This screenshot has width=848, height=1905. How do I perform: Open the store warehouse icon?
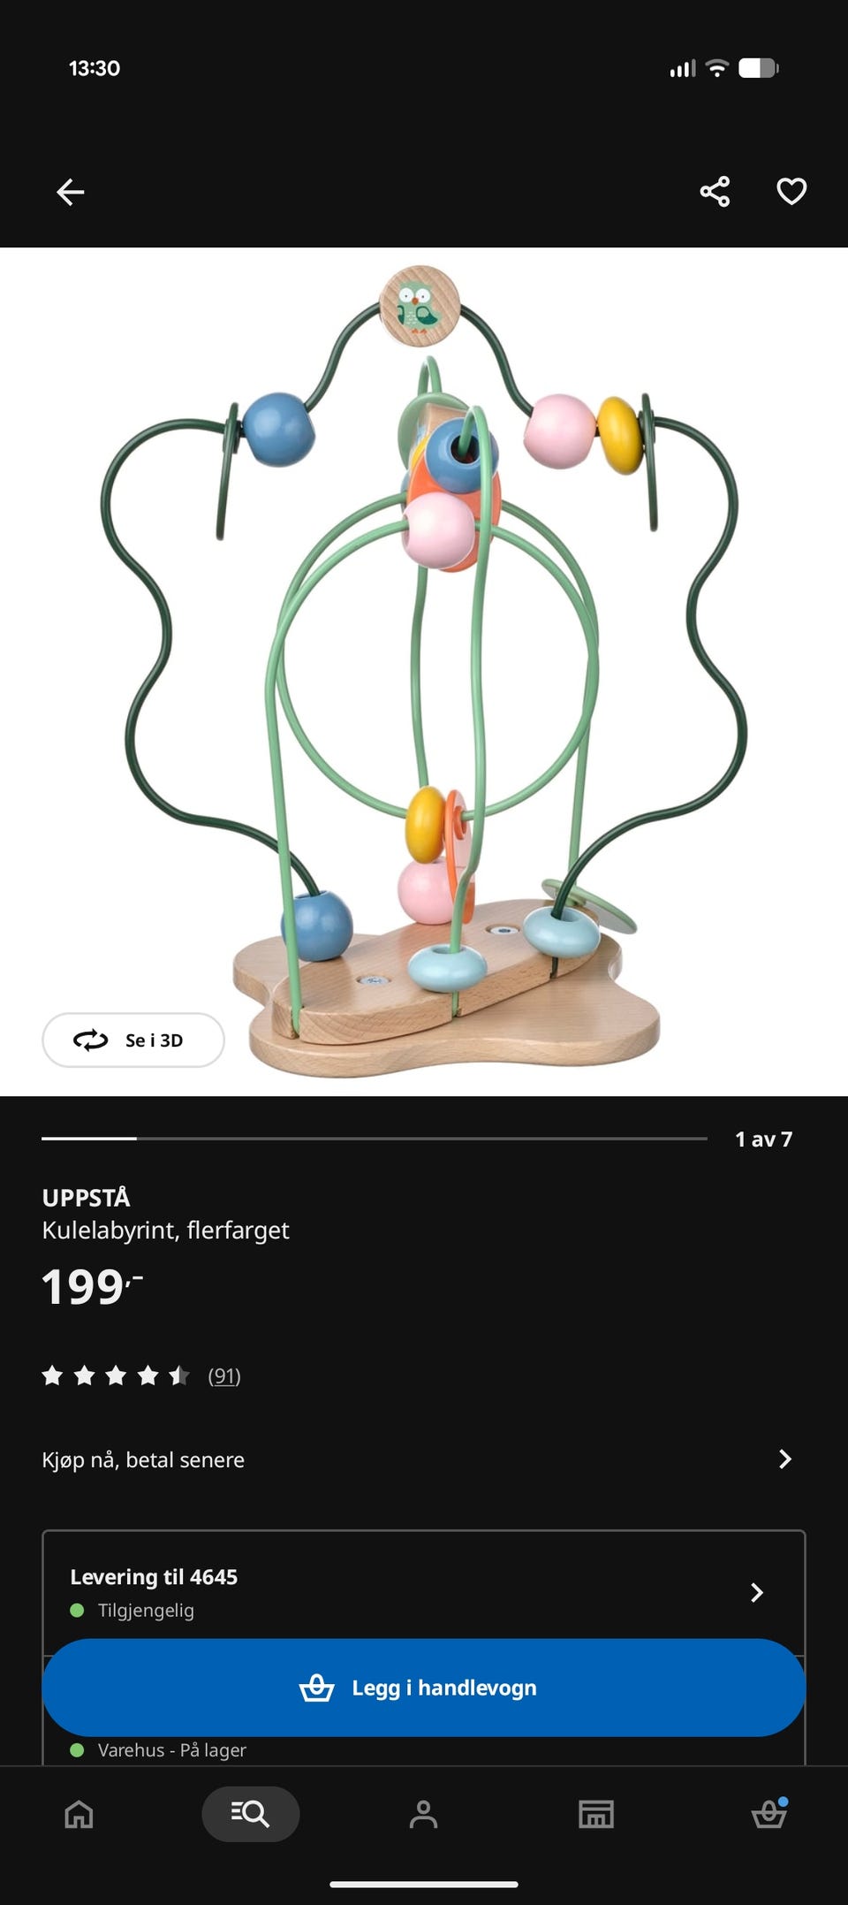[x=596, y=1814]
